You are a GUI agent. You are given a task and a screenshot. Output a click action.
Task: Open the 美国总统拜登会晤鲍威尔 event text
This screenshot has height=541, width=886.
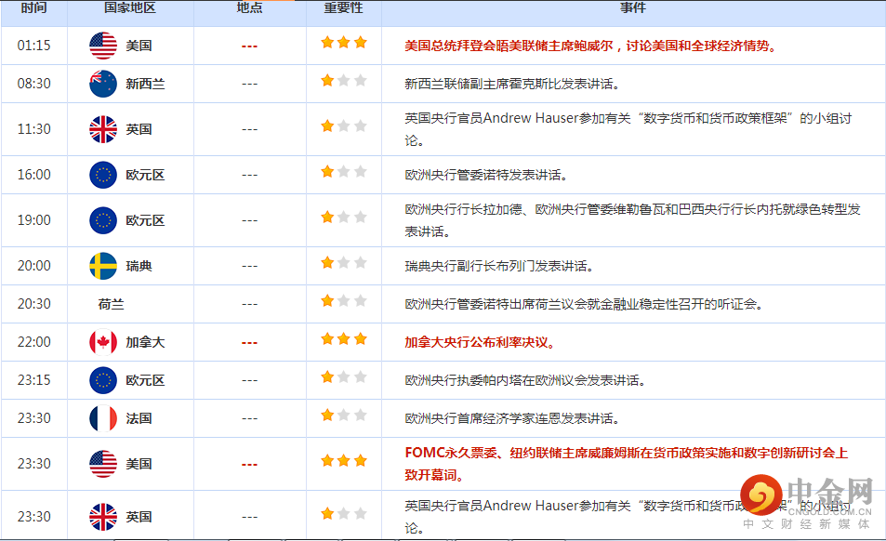pyautogui.click(x=590, y=46)
